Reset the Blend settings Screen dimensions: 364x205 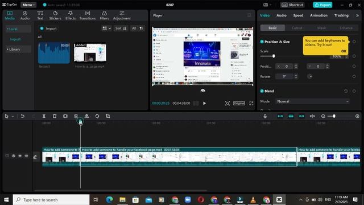point(346,91)
